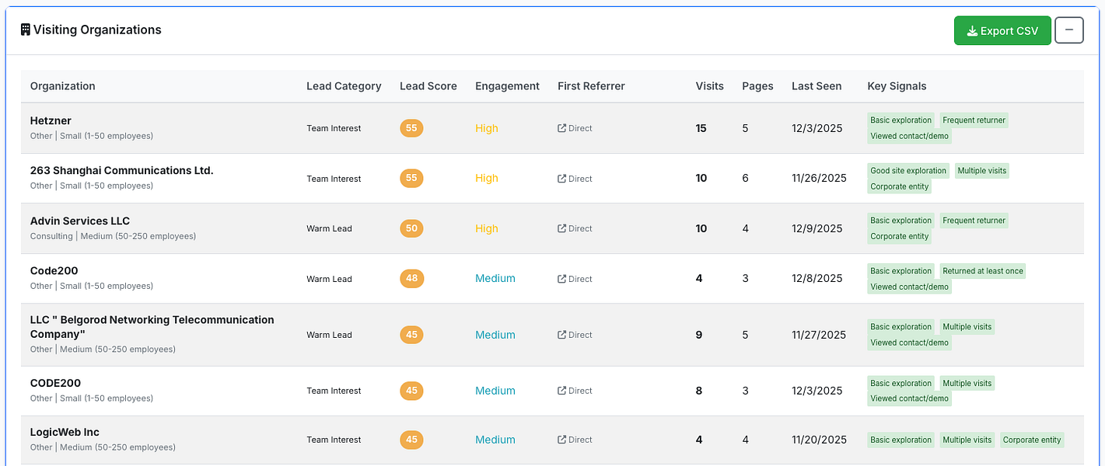Click referrer link icon for 263 Shanghai Communications

click(561, 179)
